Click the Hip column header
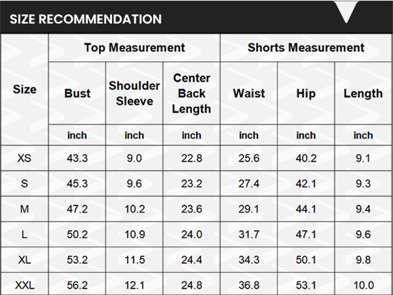The height and width of the screenshot is (295, 393). [306, 94]
